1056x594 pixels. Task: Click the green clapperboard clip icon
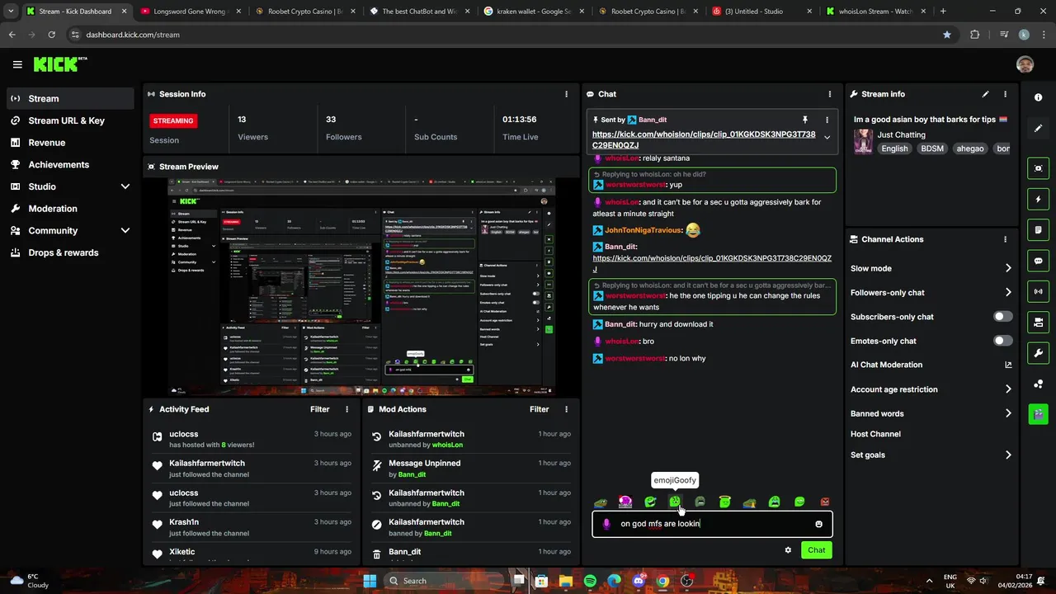1038,414
